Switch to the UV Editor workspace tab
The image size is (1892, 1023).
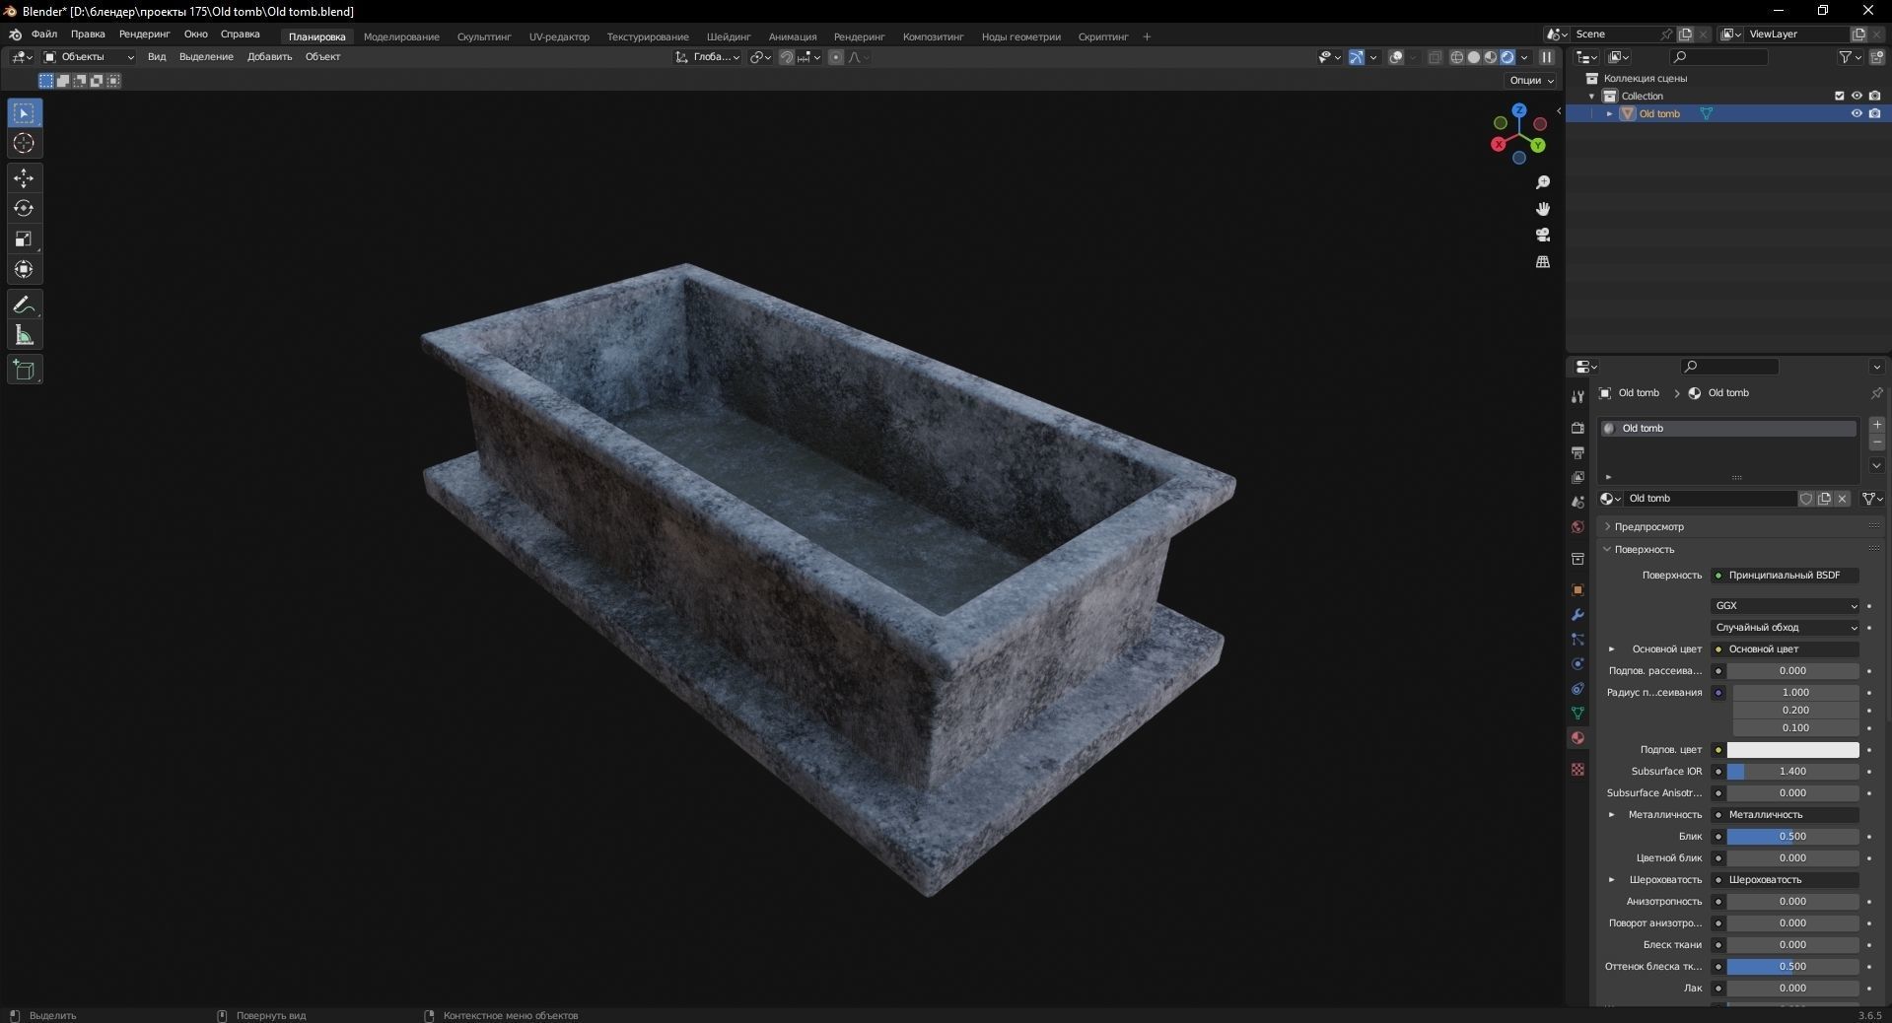[x=559, y=36]
